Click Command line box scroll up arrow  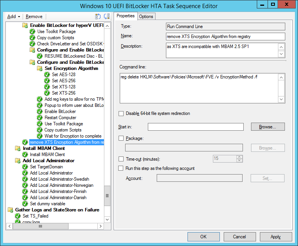coord(281,77)
